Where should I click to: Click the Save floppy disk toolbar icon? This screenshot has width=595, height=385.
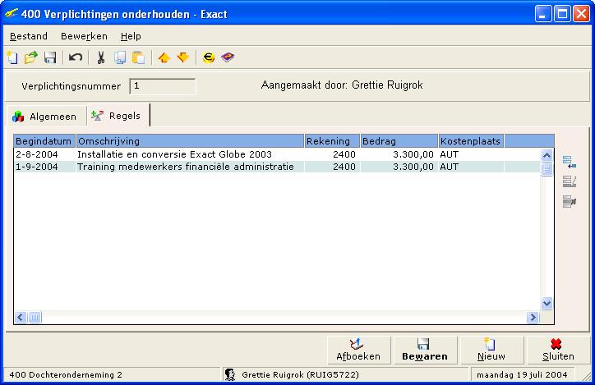click(x=50, y=57)
